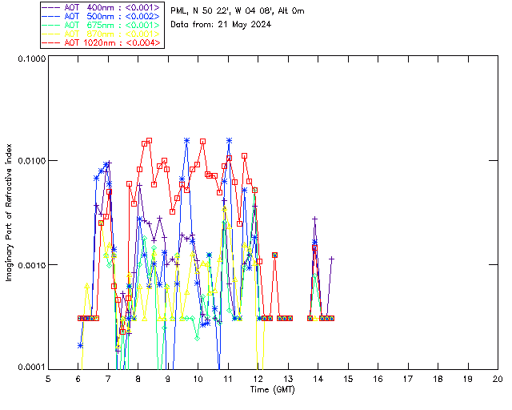The height and width of the screenshot is (410, 512).
Task: Click the lone red square peak near 12.5
Action: (275, 255)
